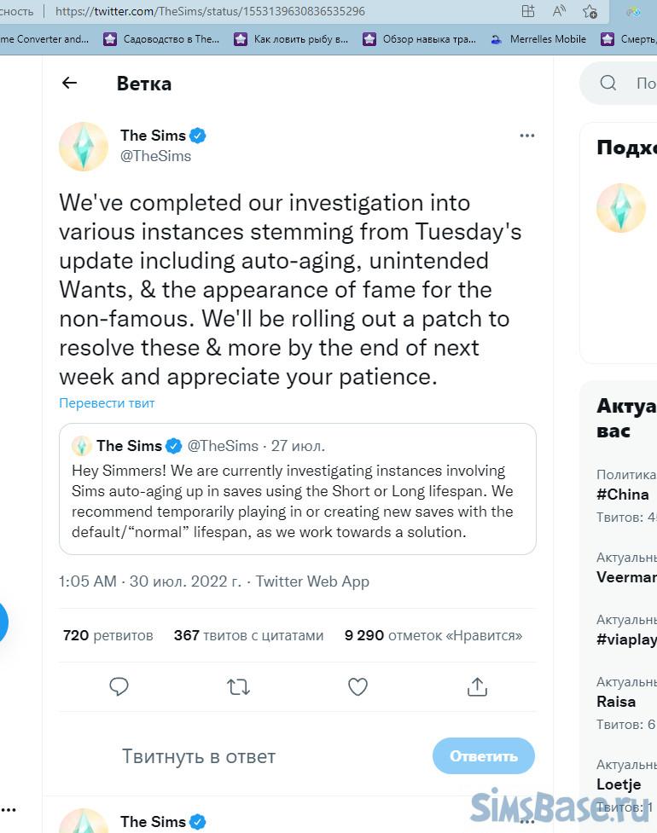The image size is (657, 833).
Task: Click the share tweet upload icon
Action: [x=477, y=686]
